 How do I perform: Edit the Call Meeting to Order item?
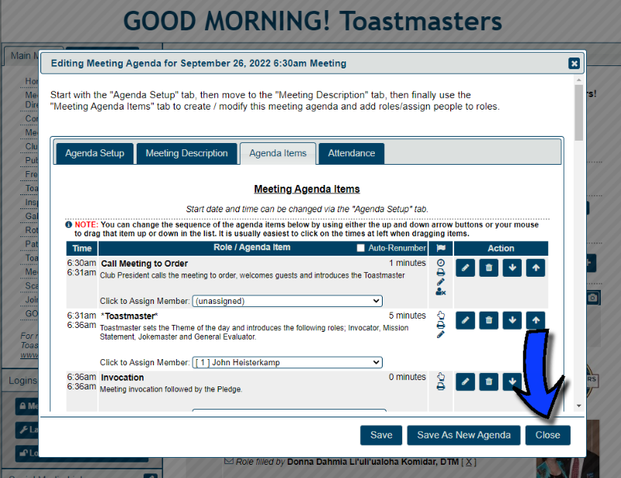[465, 268]
